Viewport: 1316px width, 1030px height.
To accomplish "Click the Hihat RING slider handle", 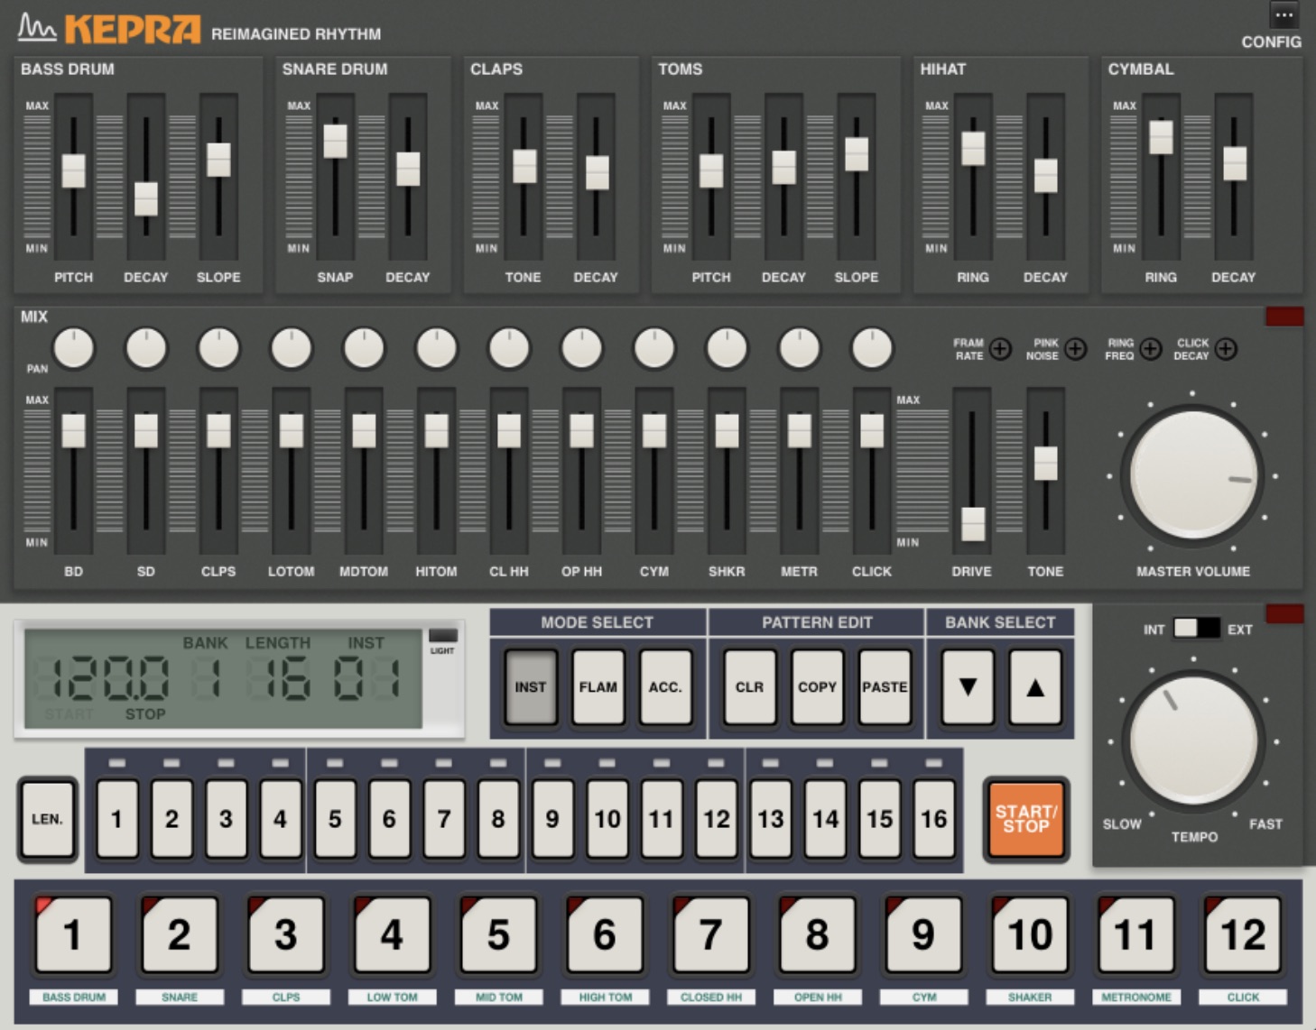I will 973,149.
